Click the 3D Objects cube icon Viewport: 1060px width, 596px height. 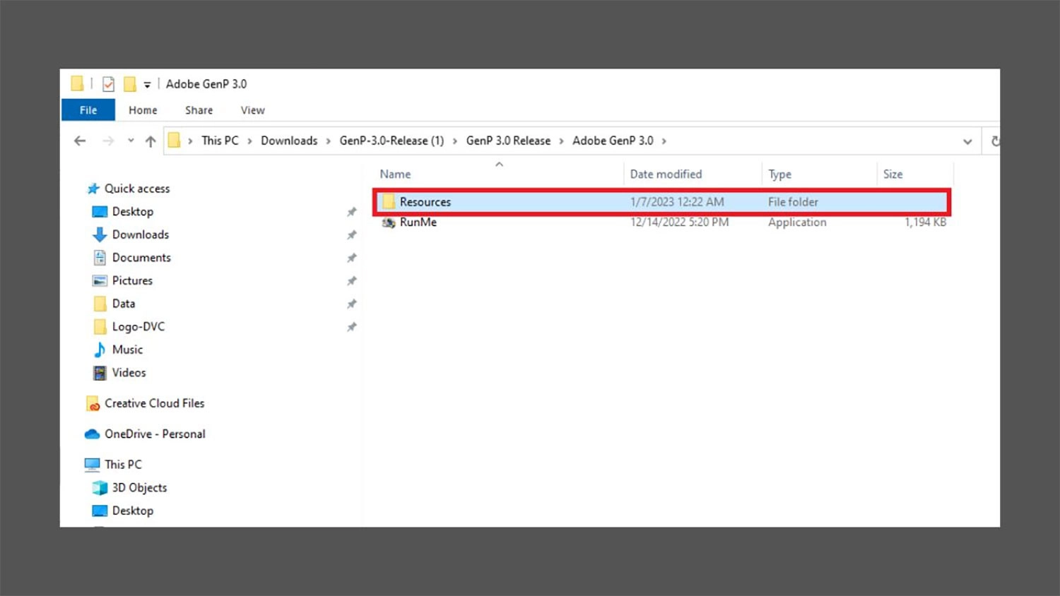pyautogui.click(x=100, y=488)
